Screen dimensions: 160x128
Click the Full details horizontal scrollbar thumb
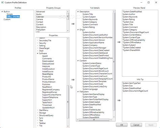(94, 120)
